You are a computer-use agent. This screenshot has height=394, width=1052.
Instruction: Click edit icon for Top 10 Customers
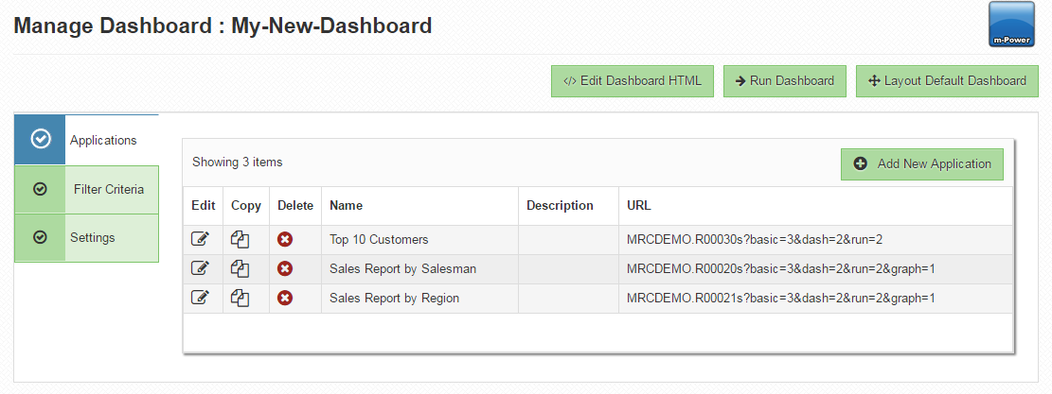(x=200, y=240)
